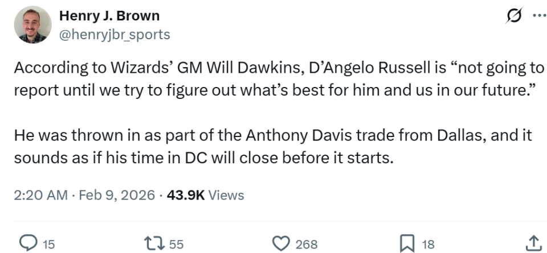Like the tweet with the heart icon

click(x=281, y=243)
